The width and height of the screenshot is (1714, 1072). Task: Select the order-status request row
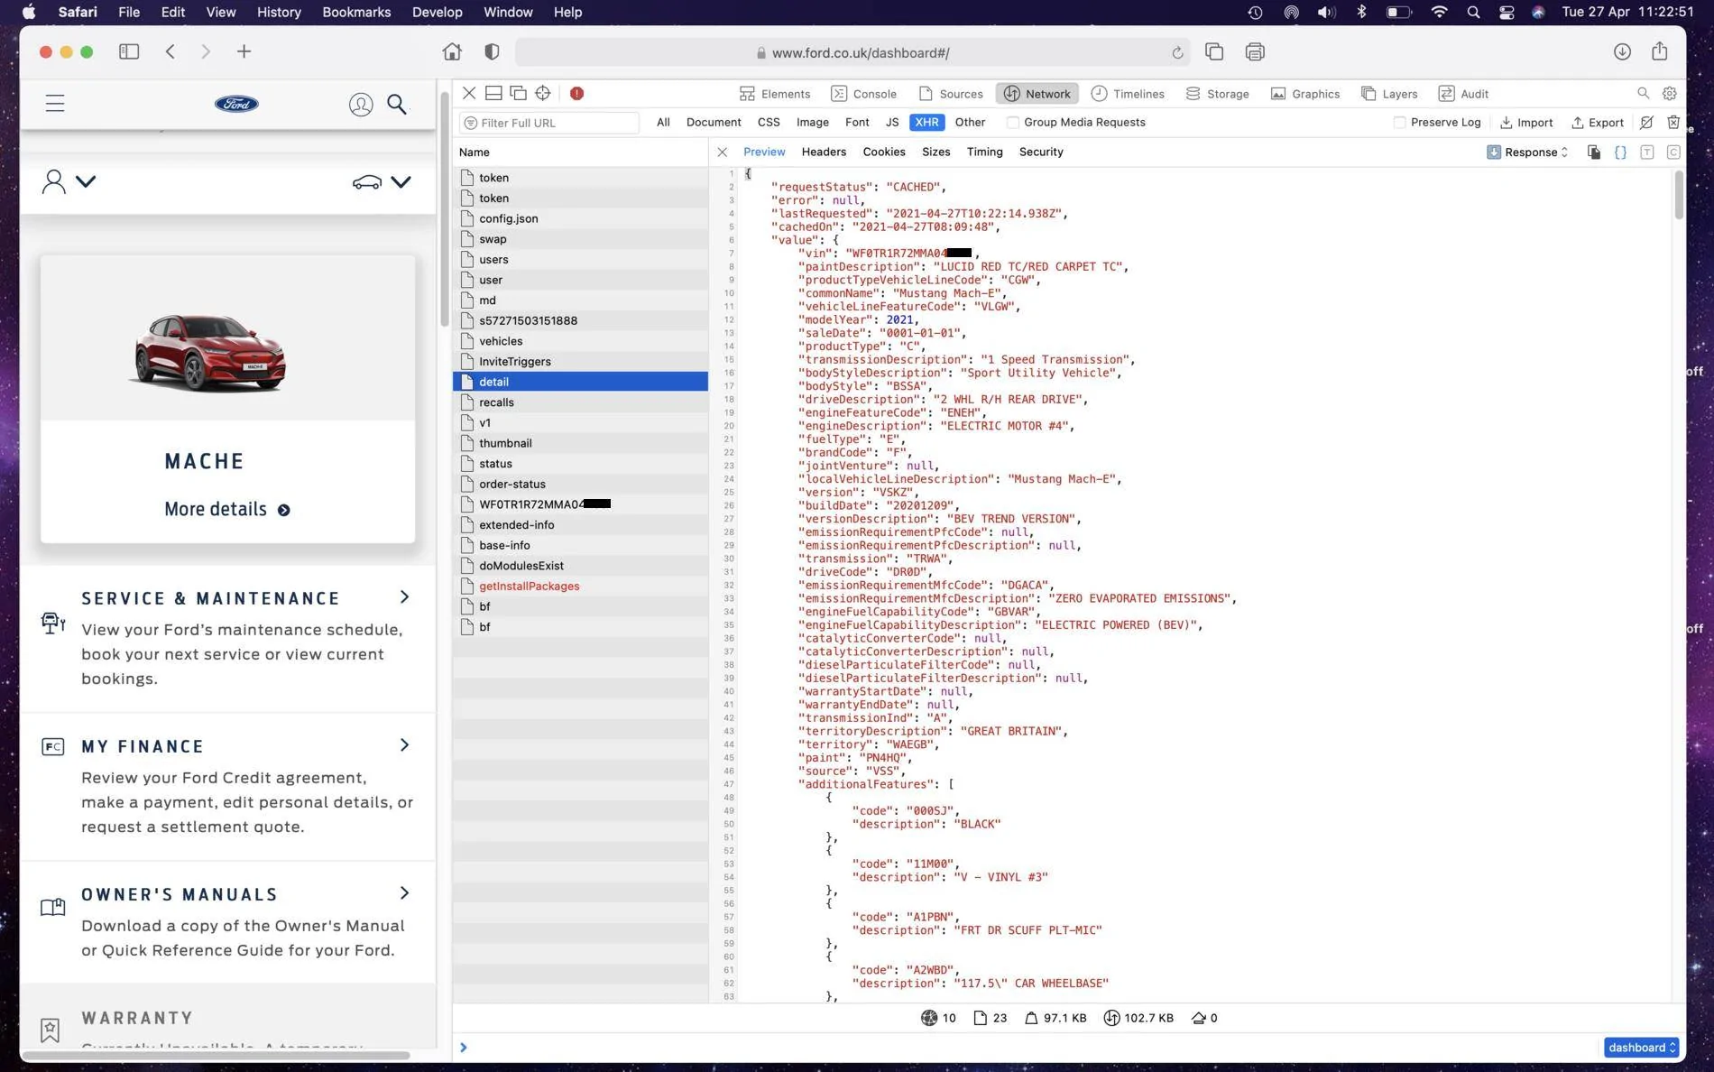pos(581,484)
